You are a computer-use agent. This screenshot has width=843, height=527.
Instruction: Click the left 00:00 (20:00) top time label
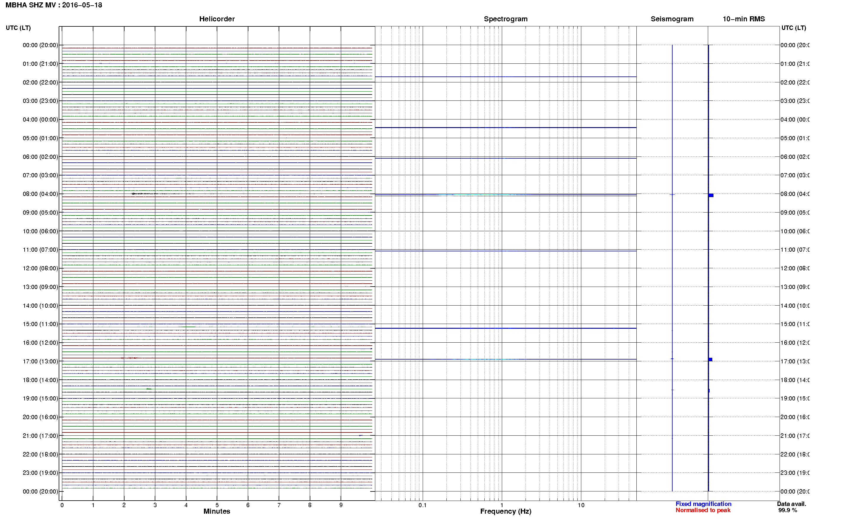40,45
